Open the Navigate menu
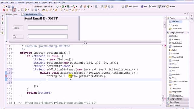 coord(29,2)
